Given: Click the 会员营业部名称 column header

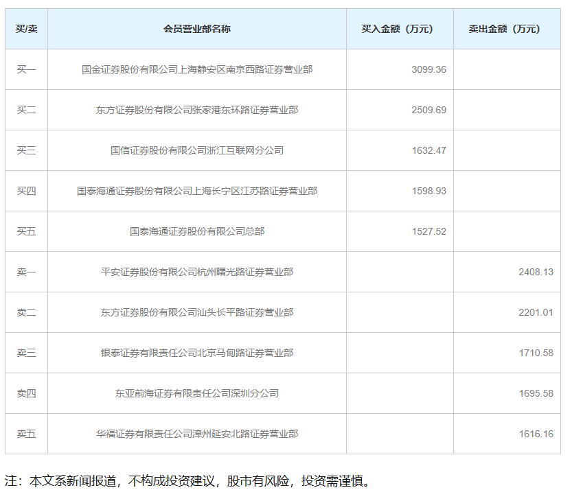Looking at the screenshot, I should tap(196, 29).
